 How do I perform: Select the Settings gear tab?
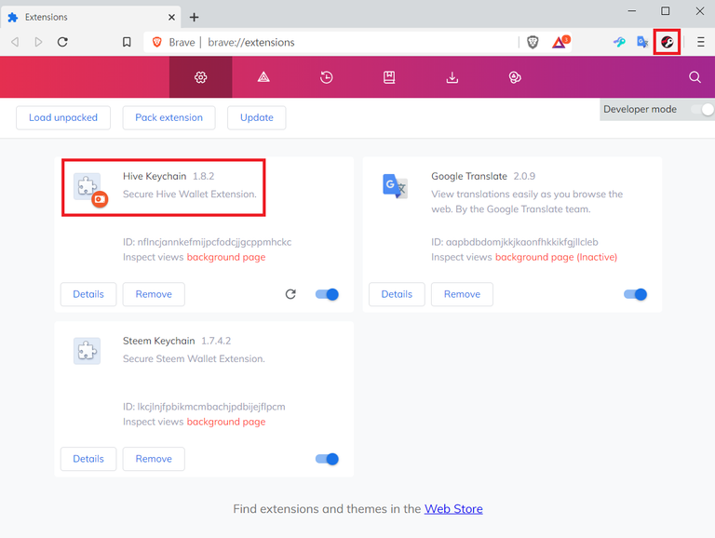pos(201,77)
